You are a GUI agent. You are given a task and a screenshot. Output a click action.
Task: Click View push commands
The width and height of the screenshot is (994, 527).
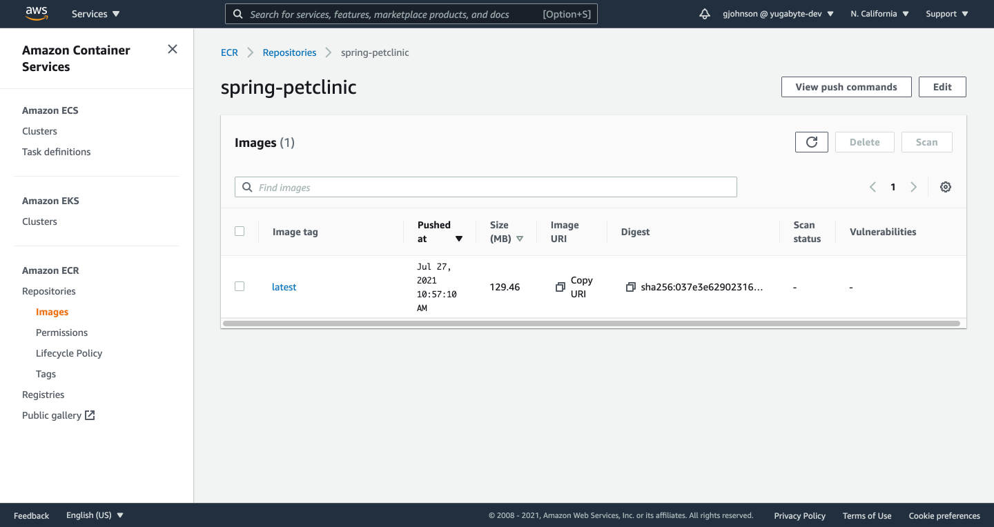point(846,86)
